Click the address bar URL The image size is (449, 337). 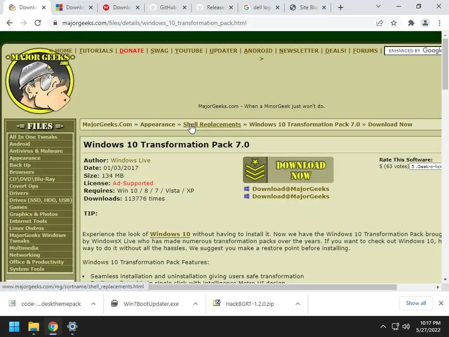pos(154,23)
